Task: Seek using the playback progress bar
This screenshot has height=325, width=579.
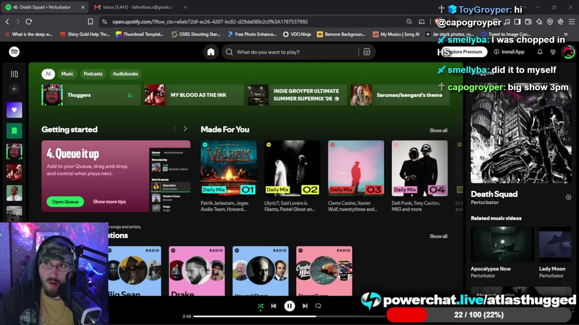Action: pos(289,316)
